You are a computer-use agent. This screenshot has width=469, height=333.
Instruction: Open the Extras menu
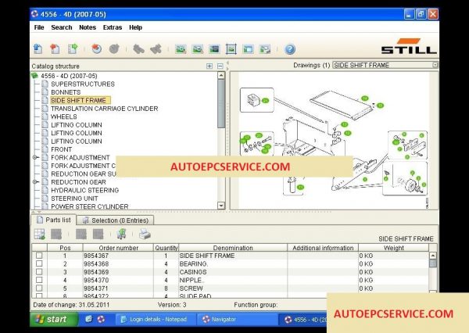point(113,27)
